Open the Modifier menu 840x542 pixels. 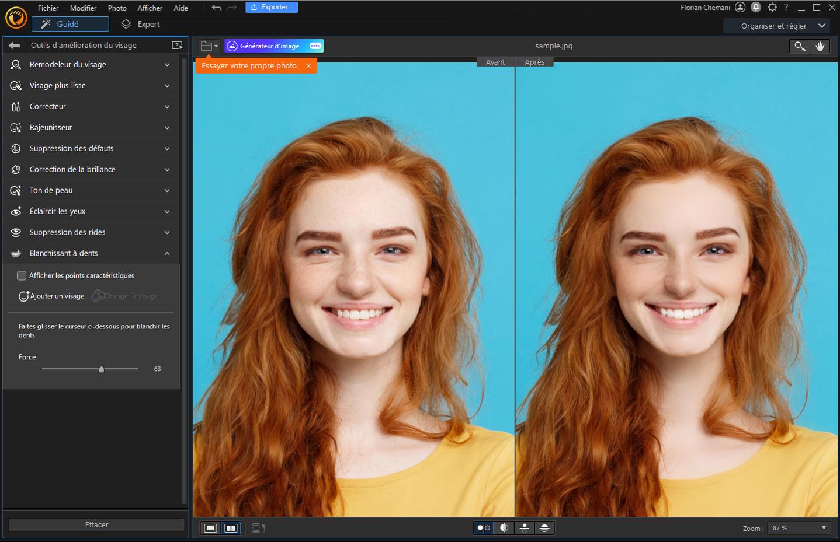[x=83, y=8]
